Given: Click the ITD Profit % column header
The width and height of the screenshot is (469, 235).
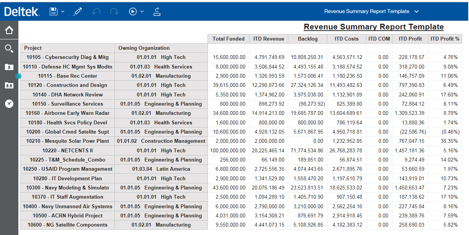Looking at the screenshot, I should [445, 39].
